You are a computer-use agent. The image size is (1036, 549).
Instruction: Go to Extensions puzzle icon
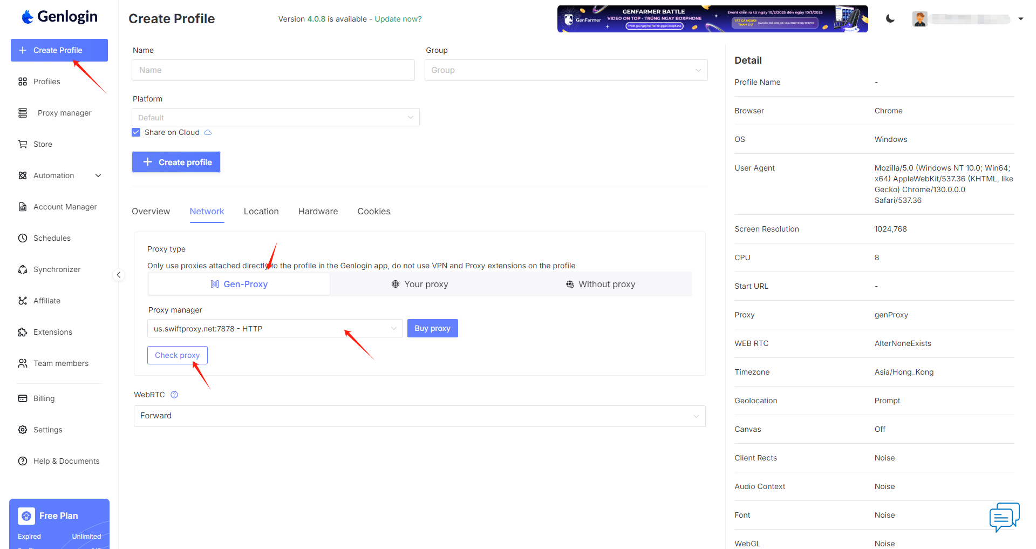pyautogui.click(x=23, y=332)
